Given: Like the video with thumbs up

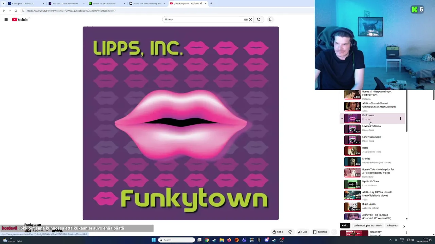Looking at the screenshot, I should tap(277, 232).
